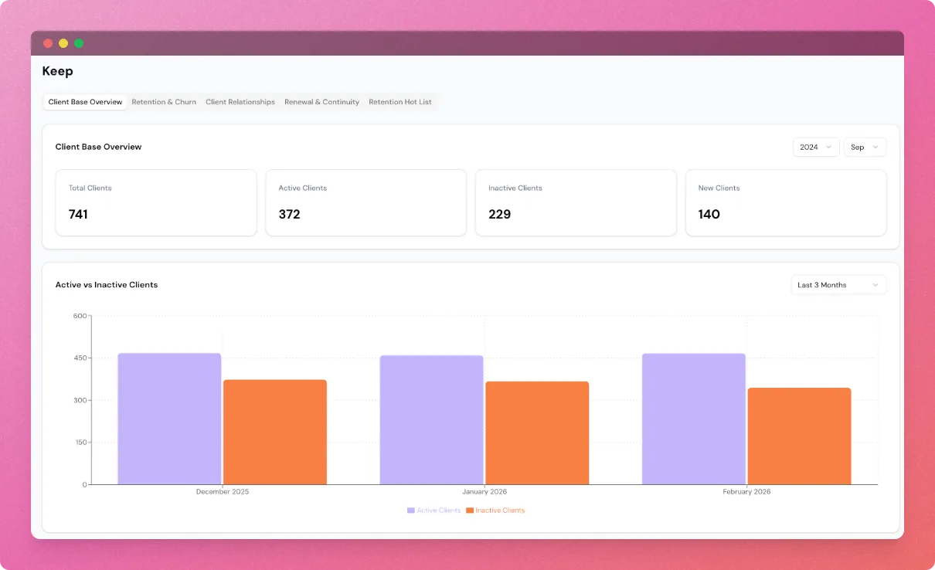Click the Client Base Overview tab
Viewport: 935px width, 570px height.
coord(85,101)
